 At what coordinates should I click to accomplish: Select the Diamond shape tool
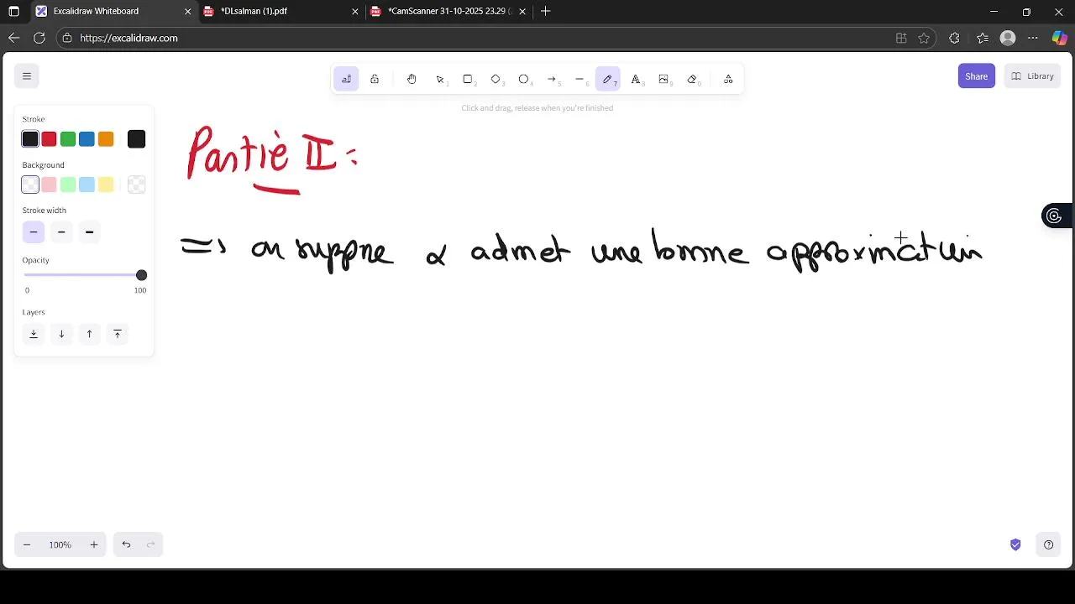tap(496, 79)
